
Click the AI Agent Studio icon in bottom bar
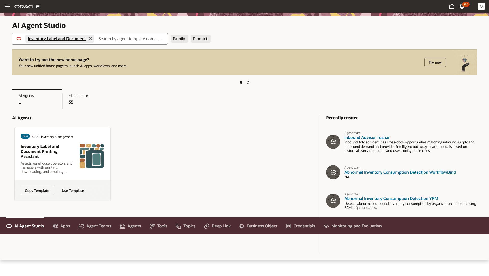[x=9, y=226]
